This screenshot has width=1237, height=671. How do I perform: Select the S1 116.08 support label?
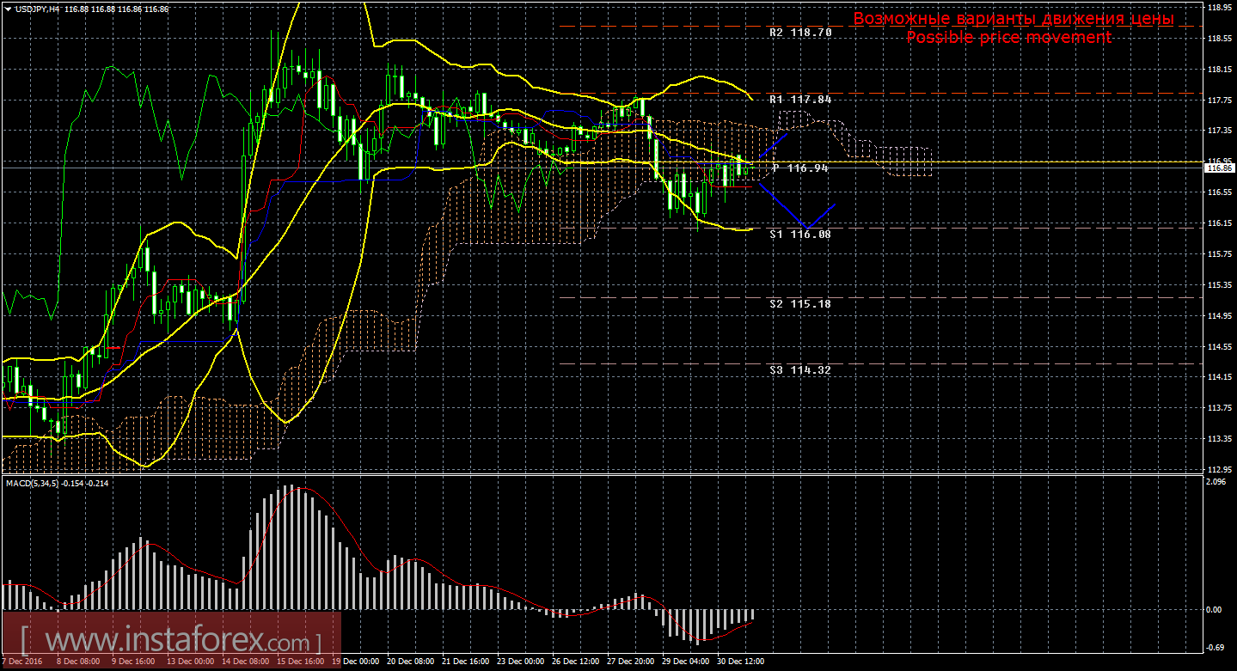800,234
